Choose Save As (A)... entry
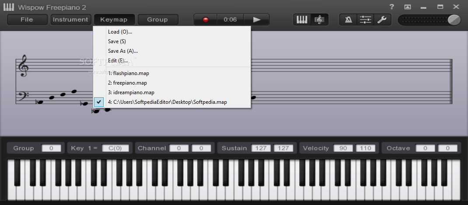The width and height of the screenshot is (468, 205). click(x=172, y=51)
